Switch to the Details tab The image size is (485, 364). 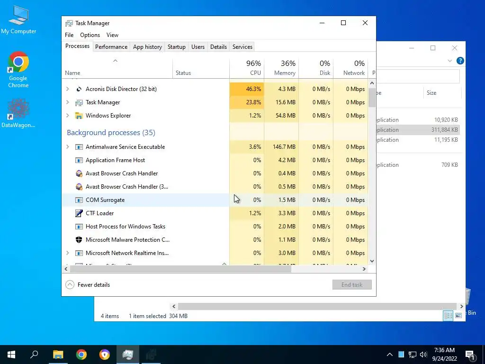[218, 47]
